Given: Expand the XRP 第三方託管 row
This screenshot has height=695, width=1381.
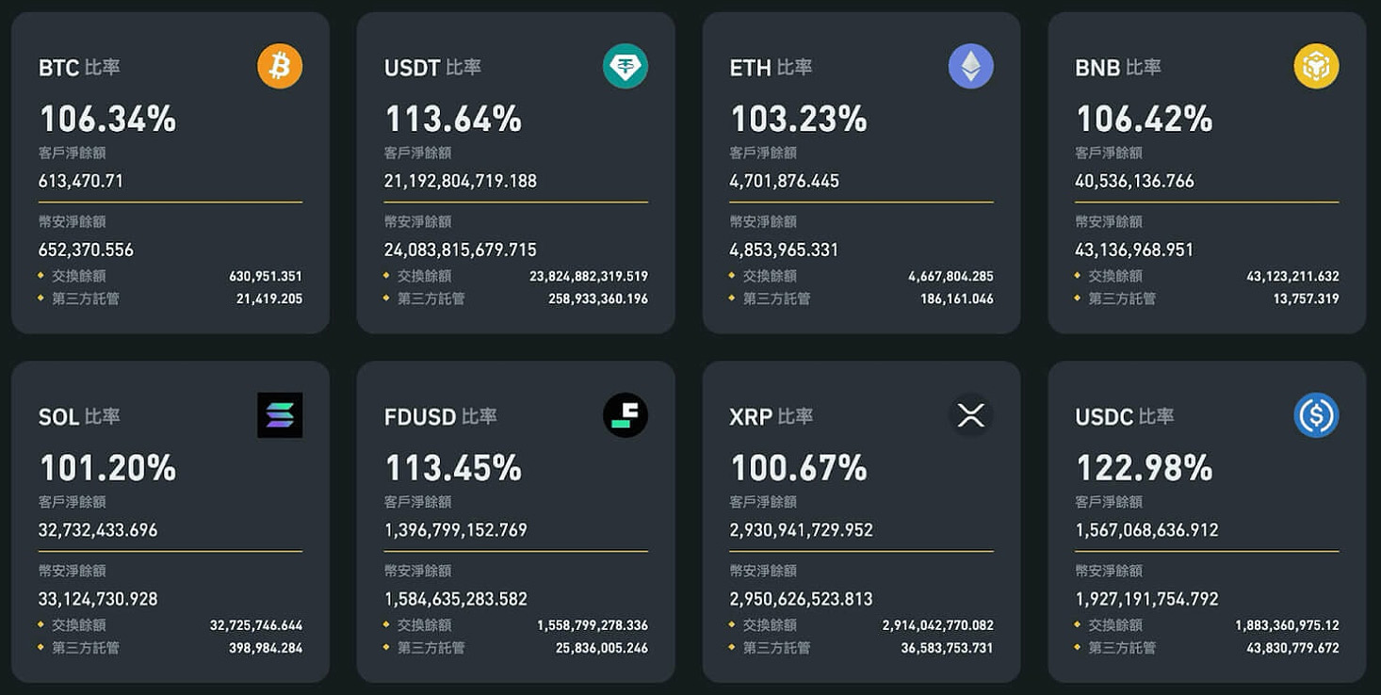Looking at the screenshot, I should pos(774,648).
